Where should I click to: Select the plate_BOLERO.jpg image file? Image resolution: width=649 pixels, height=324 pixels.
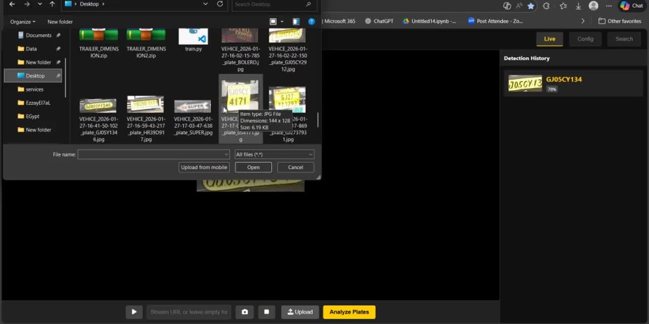241,51
